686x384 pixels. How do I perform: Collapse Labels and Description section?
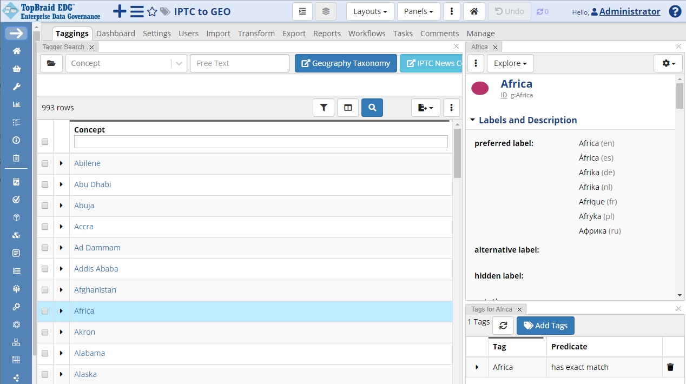pos(523,120)
